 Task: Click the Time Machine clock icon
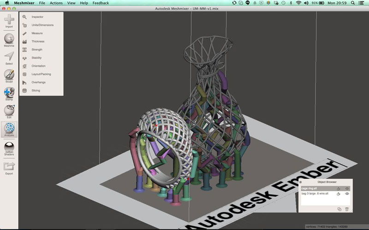point(283,3)
